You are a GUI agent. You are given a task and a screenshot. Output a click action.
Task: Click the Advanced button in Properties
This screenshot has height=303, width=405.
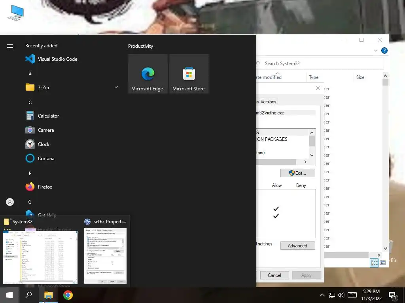(297, 245)
